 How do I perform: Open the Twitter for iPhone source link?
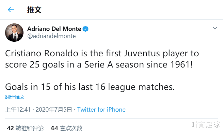tap(101, 110)
